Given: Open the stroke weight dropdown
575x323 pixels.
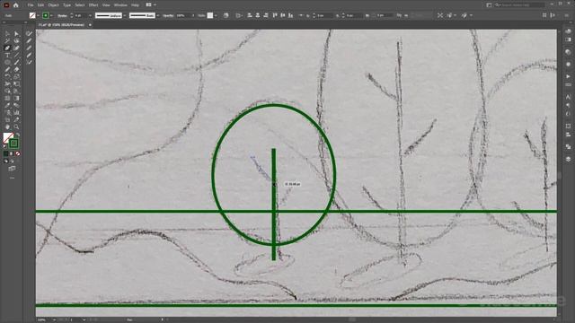Looking at the screenshot, I should coord(90,15).
